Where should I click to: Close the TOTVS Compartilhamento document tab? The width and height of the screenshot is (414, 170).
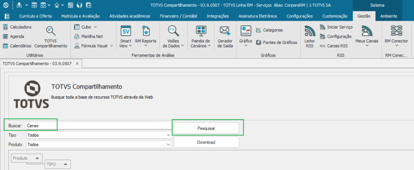tap(77, 64)
